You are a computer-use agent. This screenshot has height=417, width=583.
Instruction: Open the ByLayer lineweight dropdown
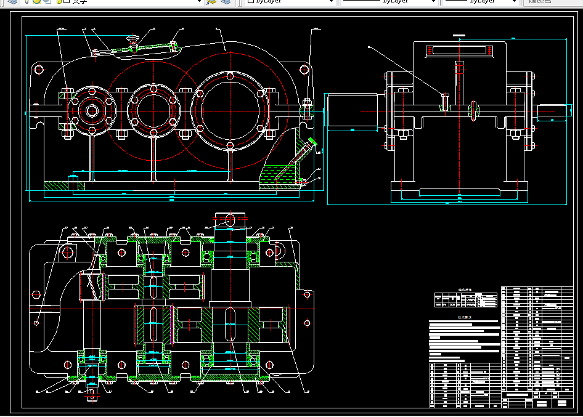(x=514, y=1)
